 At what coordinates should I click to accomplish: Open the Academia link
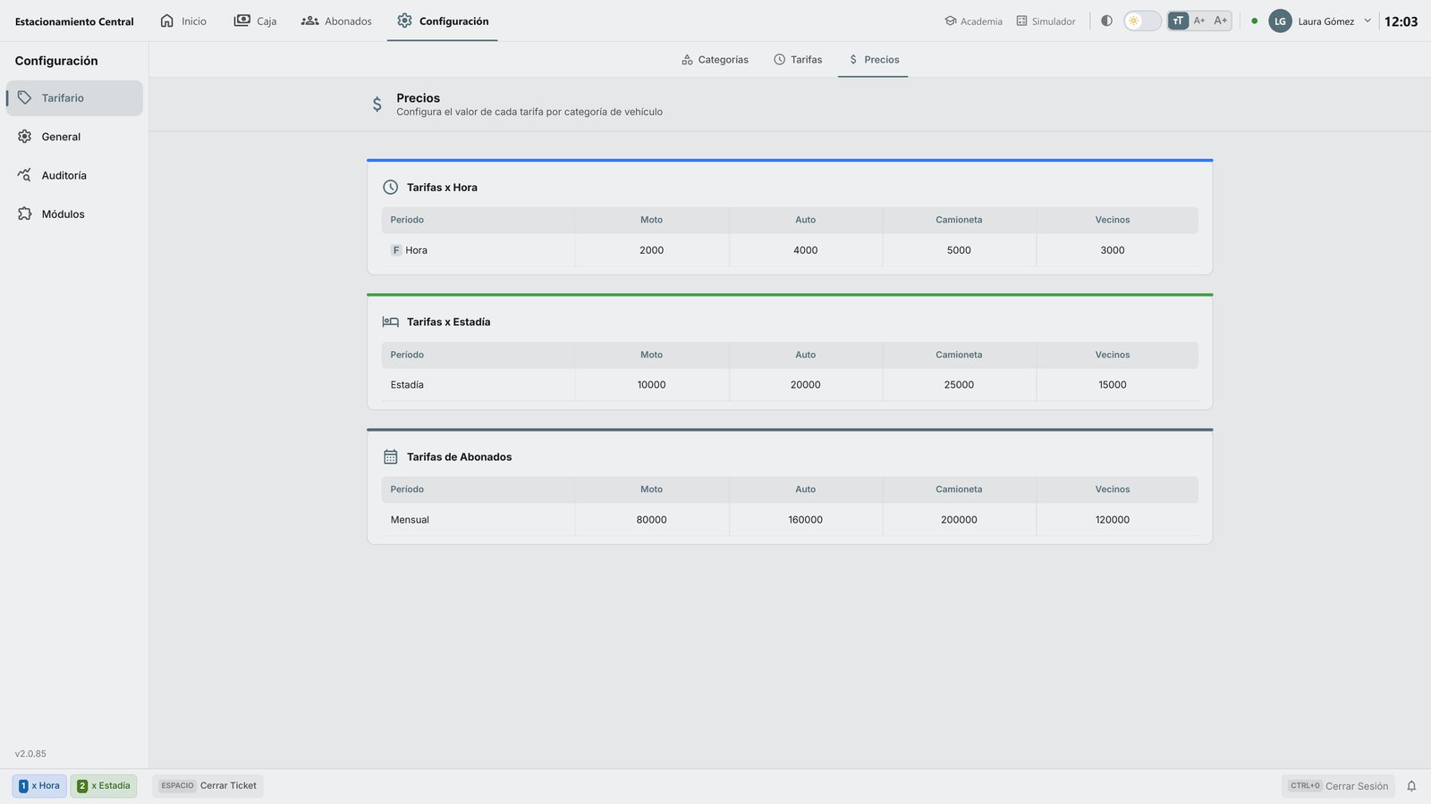pyautogui.click(x=973, y=21)
